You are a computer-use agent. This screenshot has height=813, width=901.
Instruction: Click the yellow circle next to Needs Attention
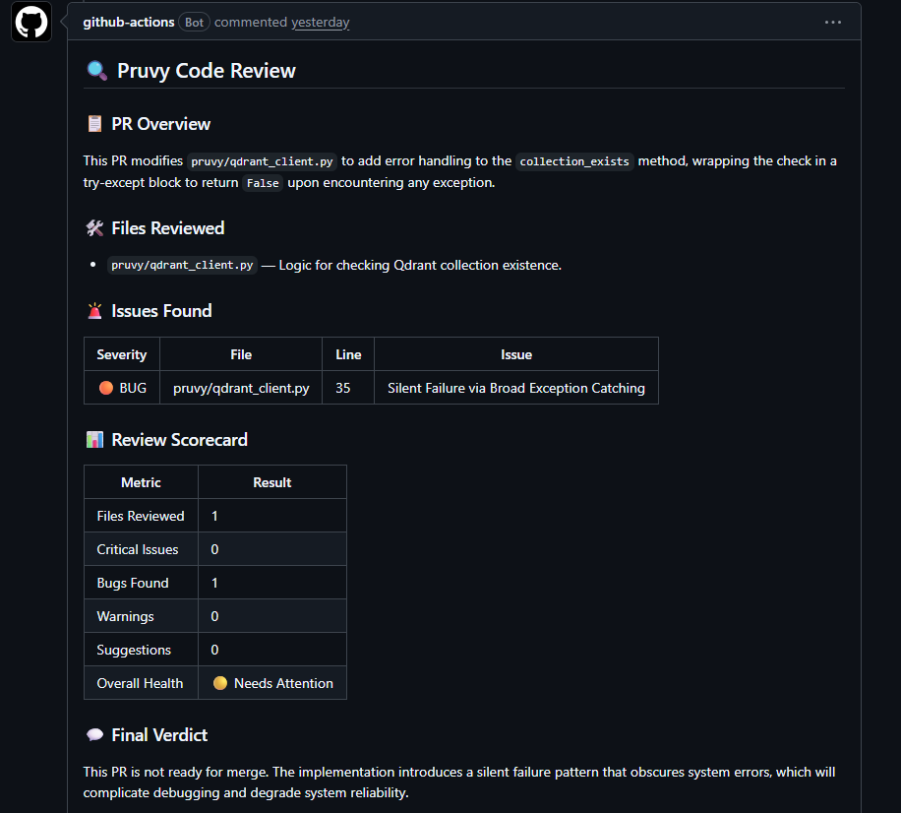coord(220,683)
